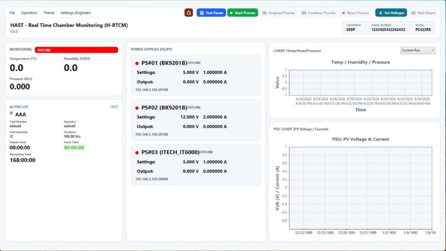Click the operator name sadsad
The image size is (446, 251).
point(70,126)
